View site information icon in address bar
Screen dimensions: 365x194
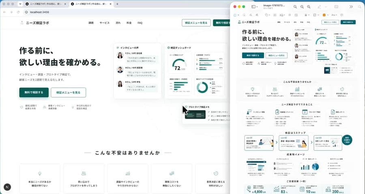pos(26,12)
